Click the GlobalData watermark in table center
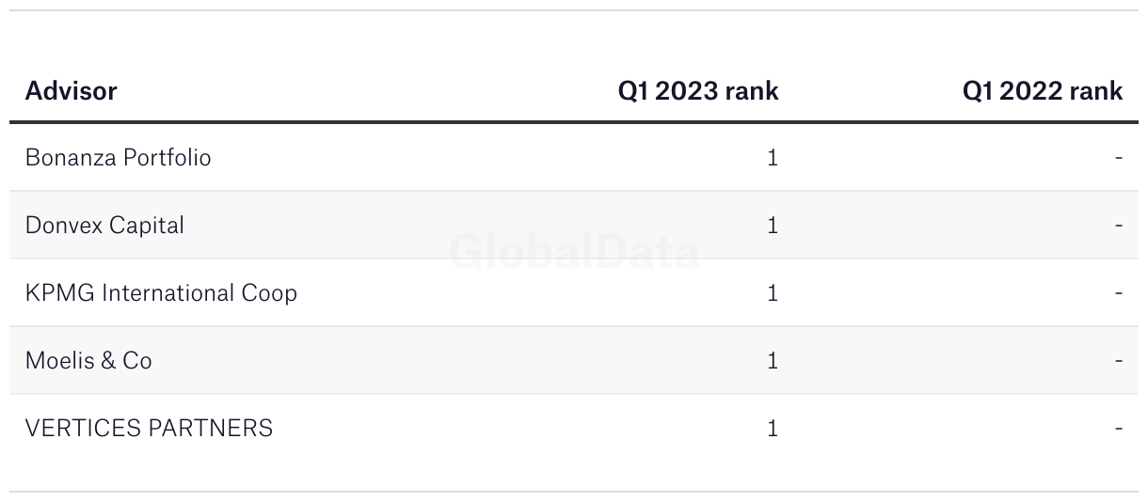The image size is (1148, 502). pyautogui.click(x=574, y=252)
